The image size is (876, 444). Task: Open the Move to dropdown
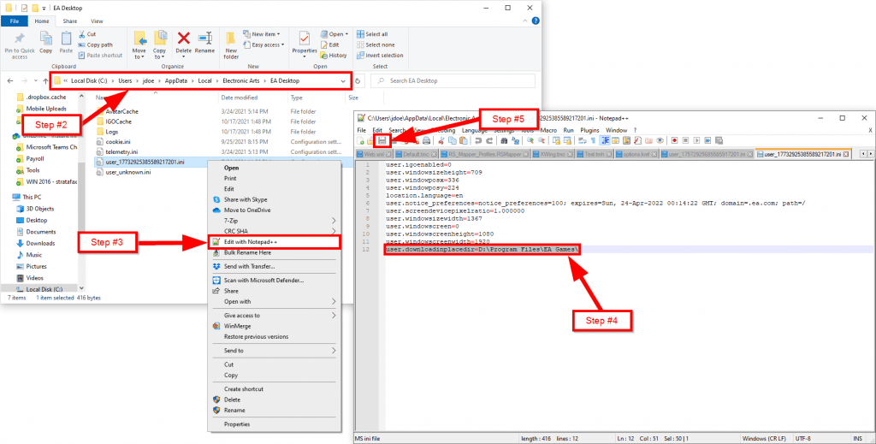pos(139,54)
